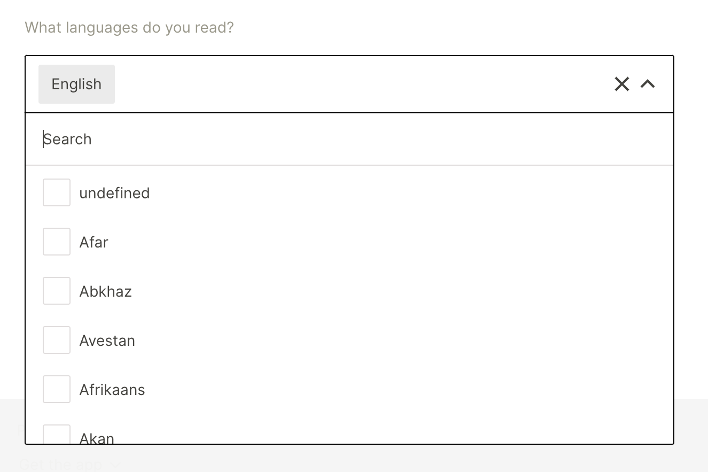The width and height of the screenshot is (708, 472).
Task: Open the faded "Get the app" link
Action: pos(60,464)
